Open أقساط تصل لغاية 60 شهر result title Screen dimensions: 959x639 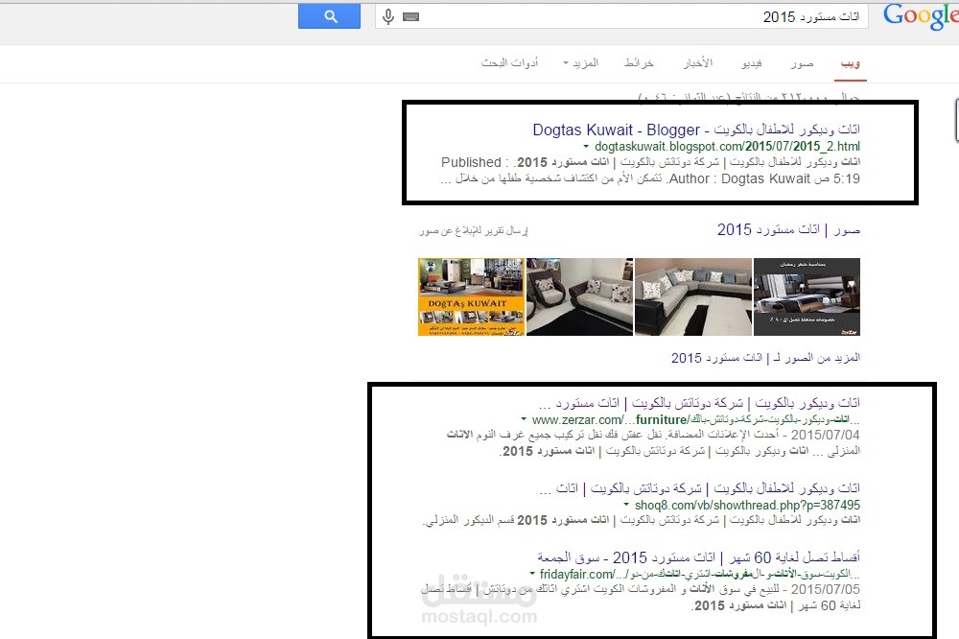tap(698, 557)
